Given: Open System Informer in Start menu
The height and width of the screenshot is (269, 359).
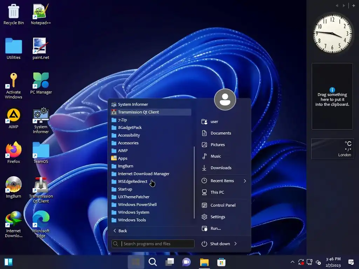Looking at the screenshot, I should click(x=151, y=104).
